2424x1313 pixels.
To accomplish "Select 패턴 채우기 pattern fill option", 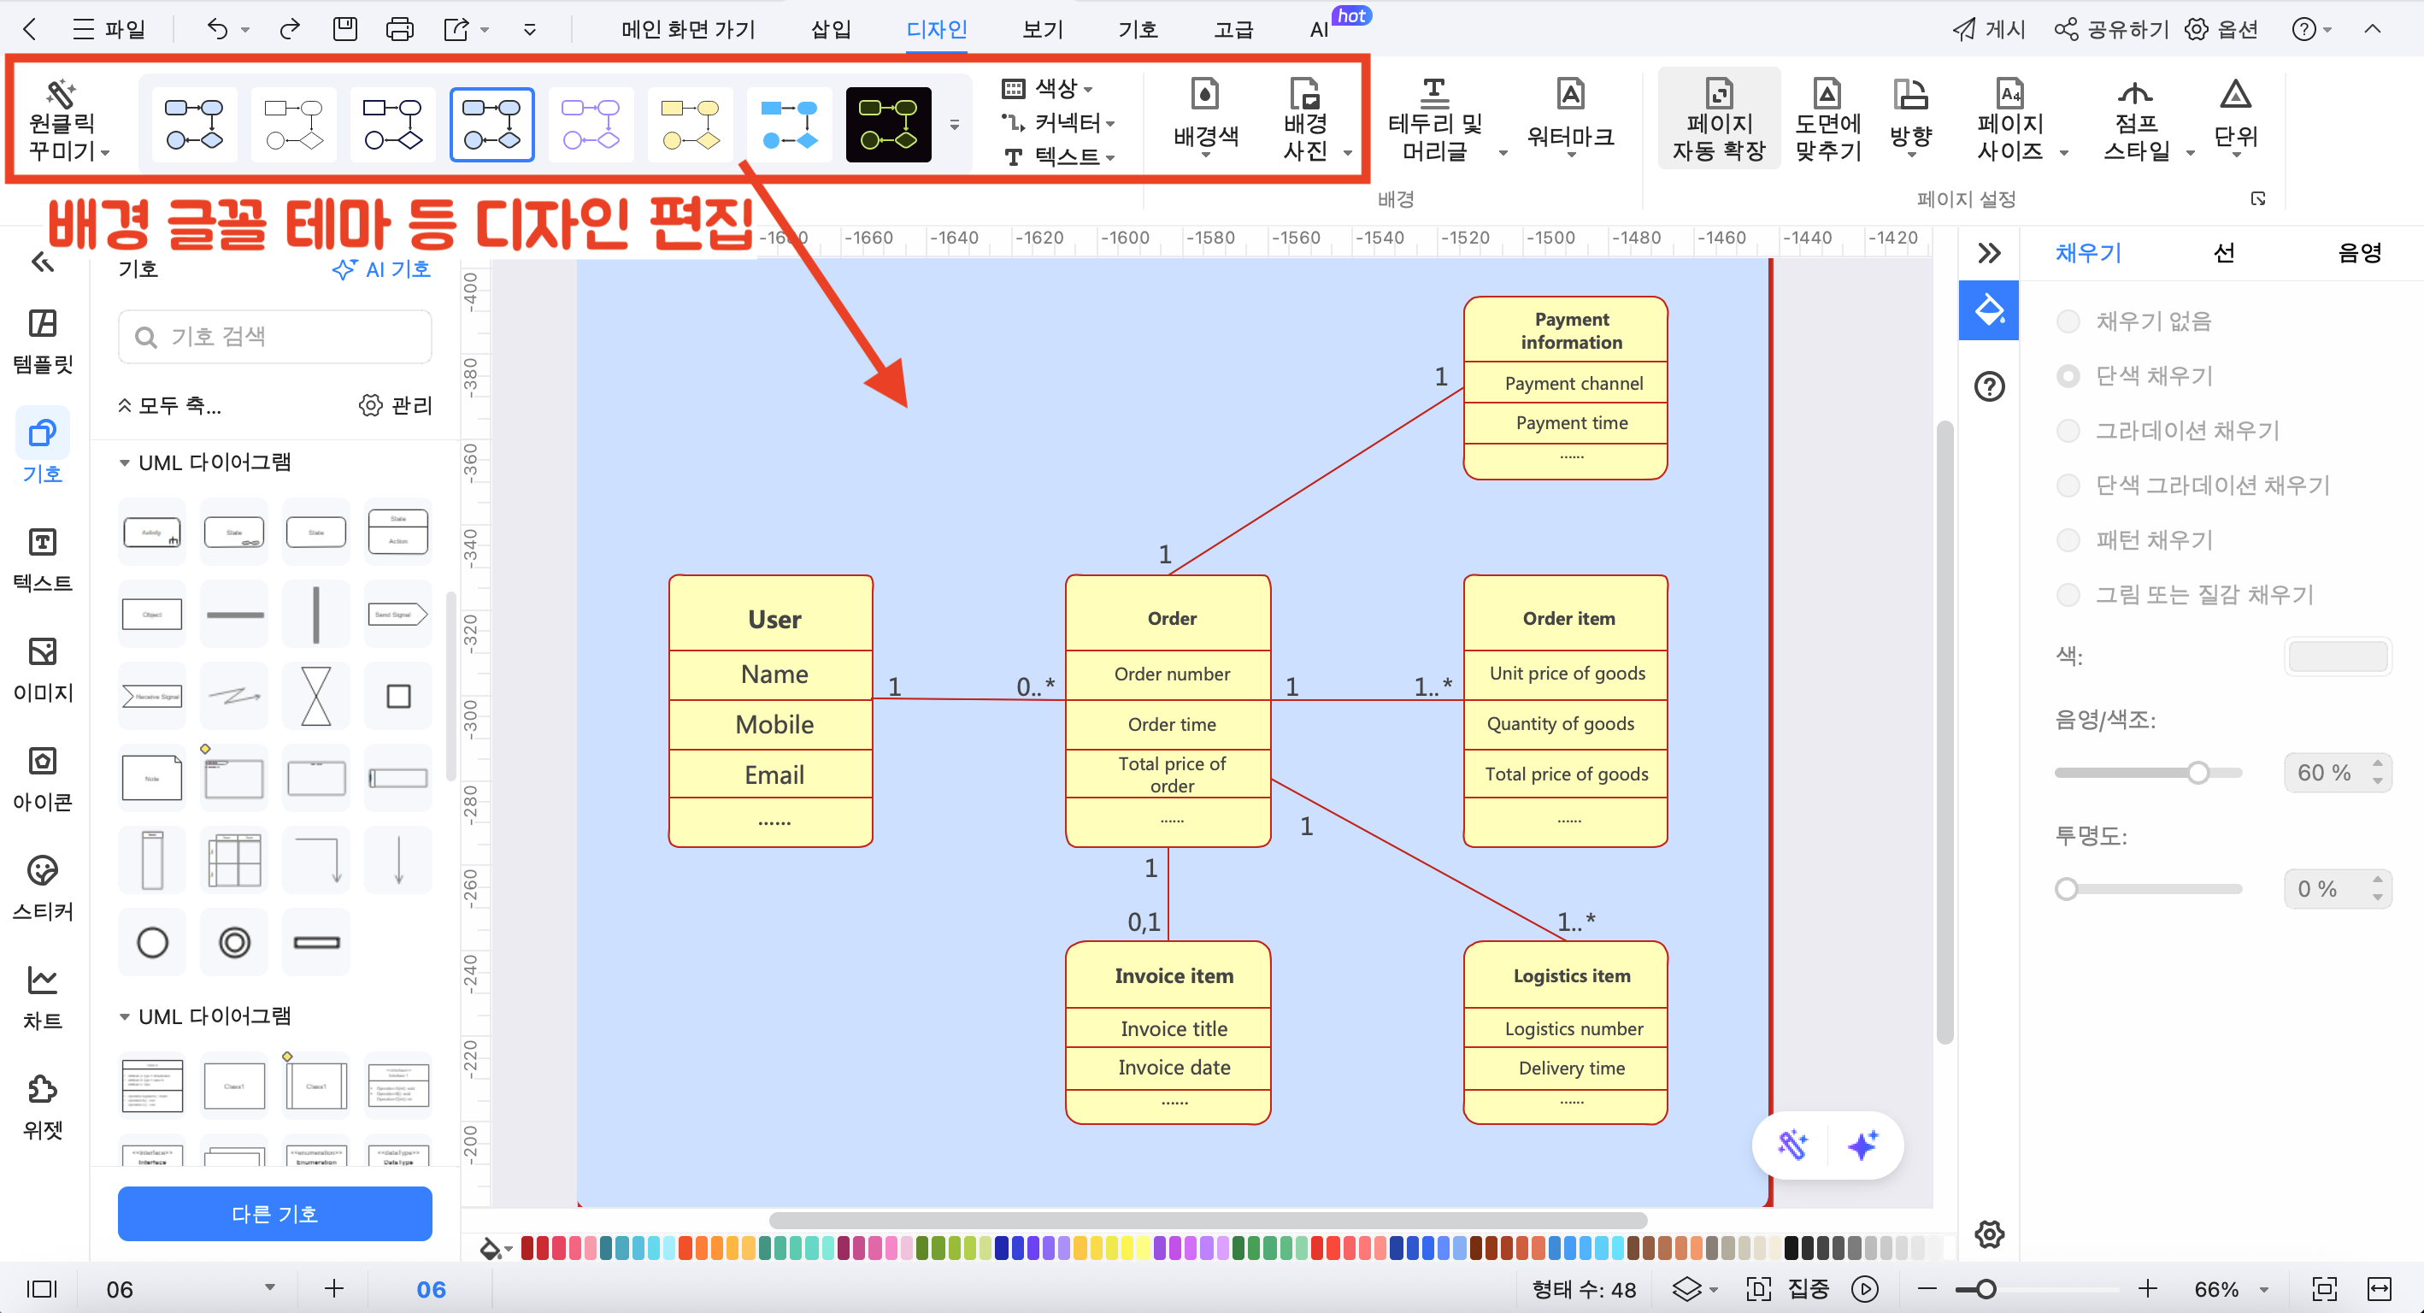I will tap(2068, 539).
